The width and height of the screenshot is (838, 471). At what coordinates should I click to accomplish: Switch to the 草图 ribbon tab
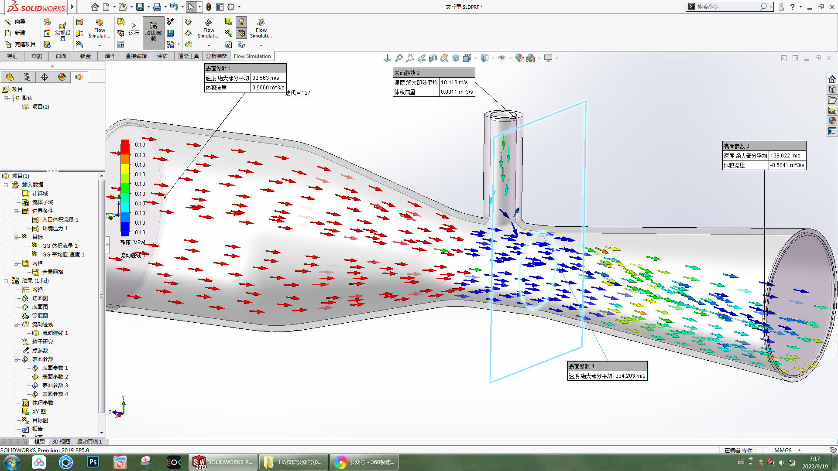click(37, 56)
